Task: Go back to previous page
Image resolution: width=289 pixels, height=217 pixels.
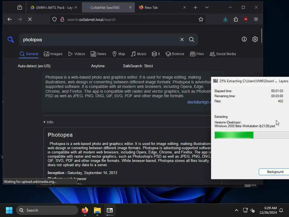Action: (10, 19)
